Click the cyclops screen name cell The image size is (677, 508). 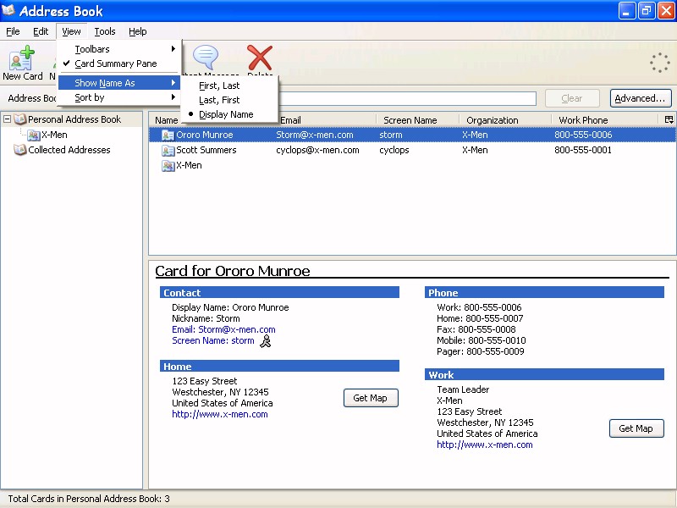click(x=394, y=150)
